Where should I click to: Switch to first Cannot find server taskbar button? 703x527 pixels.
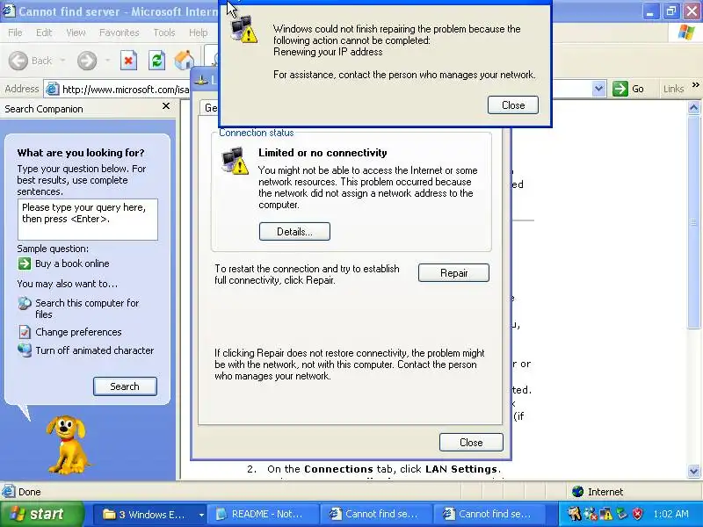pyautogui.click(x=377, y=514)
